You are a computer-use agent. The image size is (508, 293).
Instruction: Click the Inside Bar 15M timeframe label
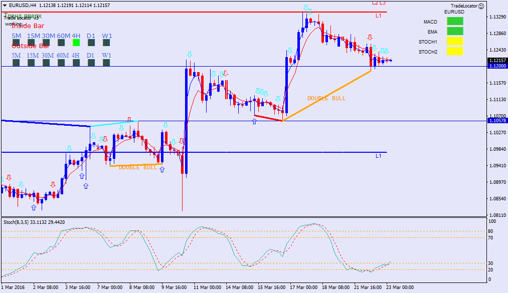pos(34,36)
